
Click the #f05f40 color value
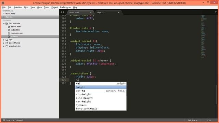92,64
